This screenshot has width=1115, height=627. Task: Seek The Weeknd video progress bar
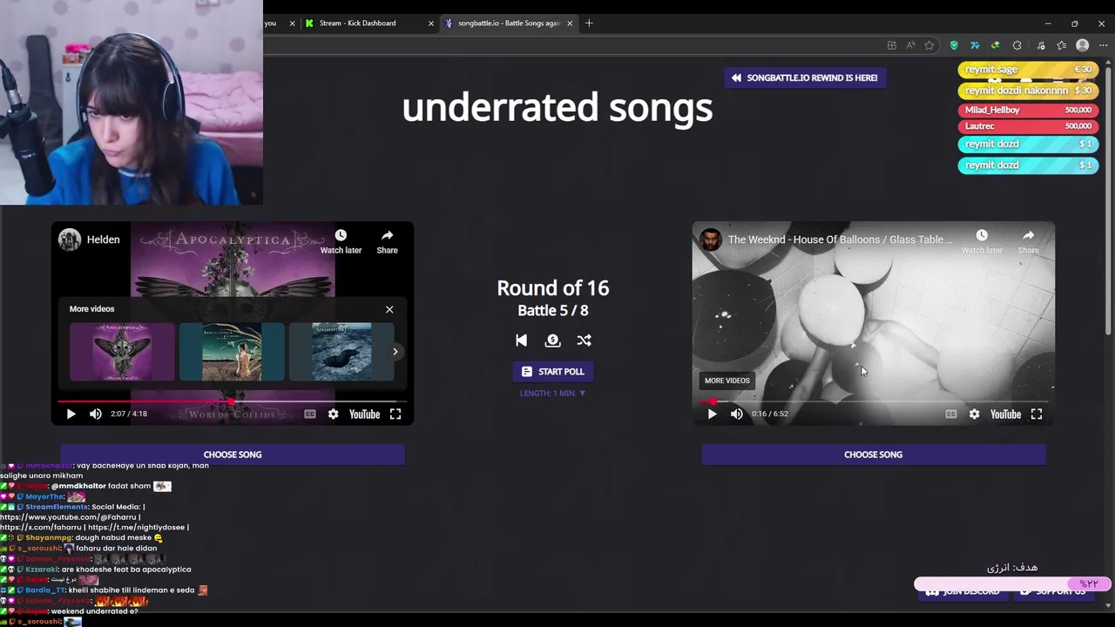873,401
